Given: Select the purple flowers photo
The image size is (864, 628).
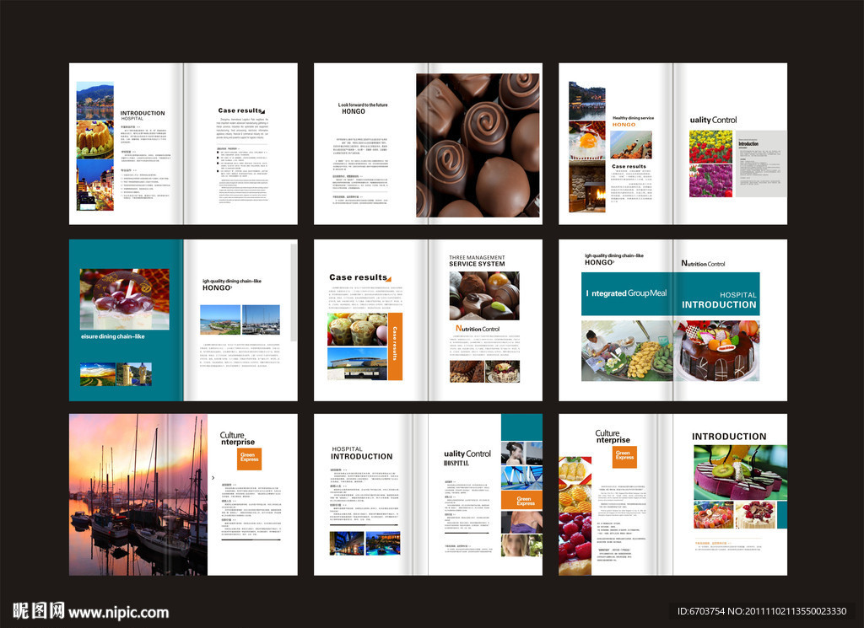Looking at the screenshot, I should coord(710,180).
